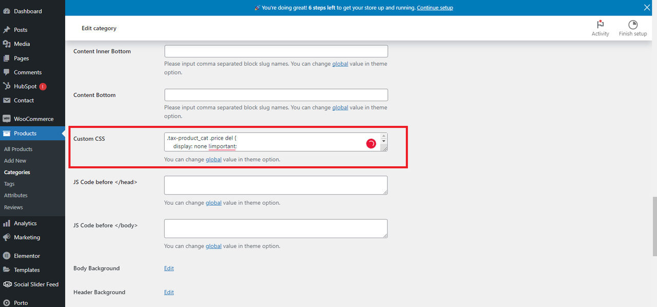Open the Dashboard menu
Image resolution: width=657 pixels, height=307 pixels.
coord(28,11)
